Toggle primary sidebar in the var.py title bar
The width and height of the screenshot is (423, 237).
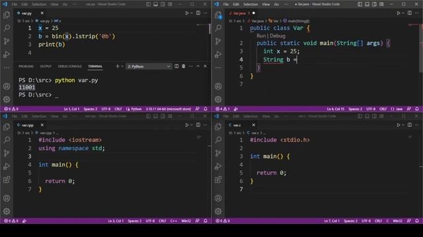click(x=148, y=5)
